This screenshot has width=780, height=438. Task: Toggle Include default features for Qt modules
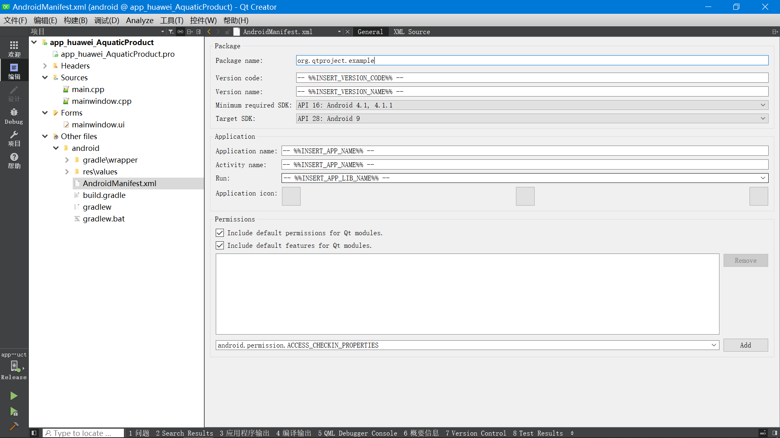pos(219,245)
